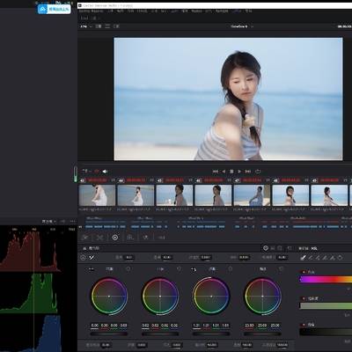Click the saturation range green bar
This screenshot has width=352, height=352.
326,305
